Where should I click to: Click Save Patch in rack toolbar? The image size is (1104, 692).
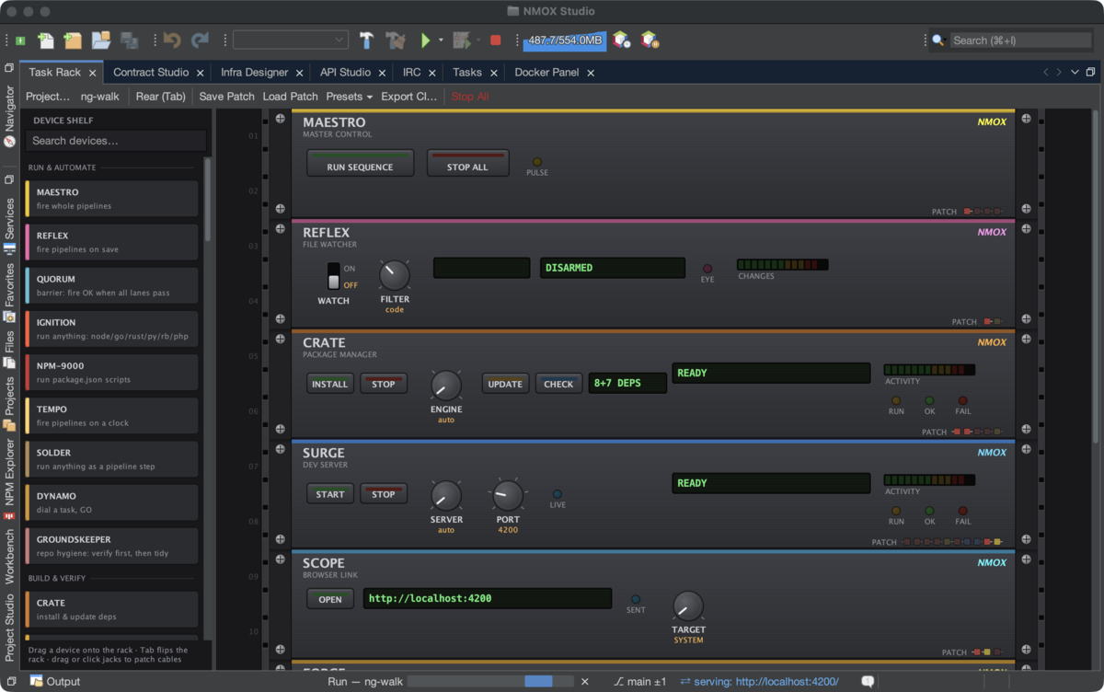pyautogui.click(x=226, y=97)
